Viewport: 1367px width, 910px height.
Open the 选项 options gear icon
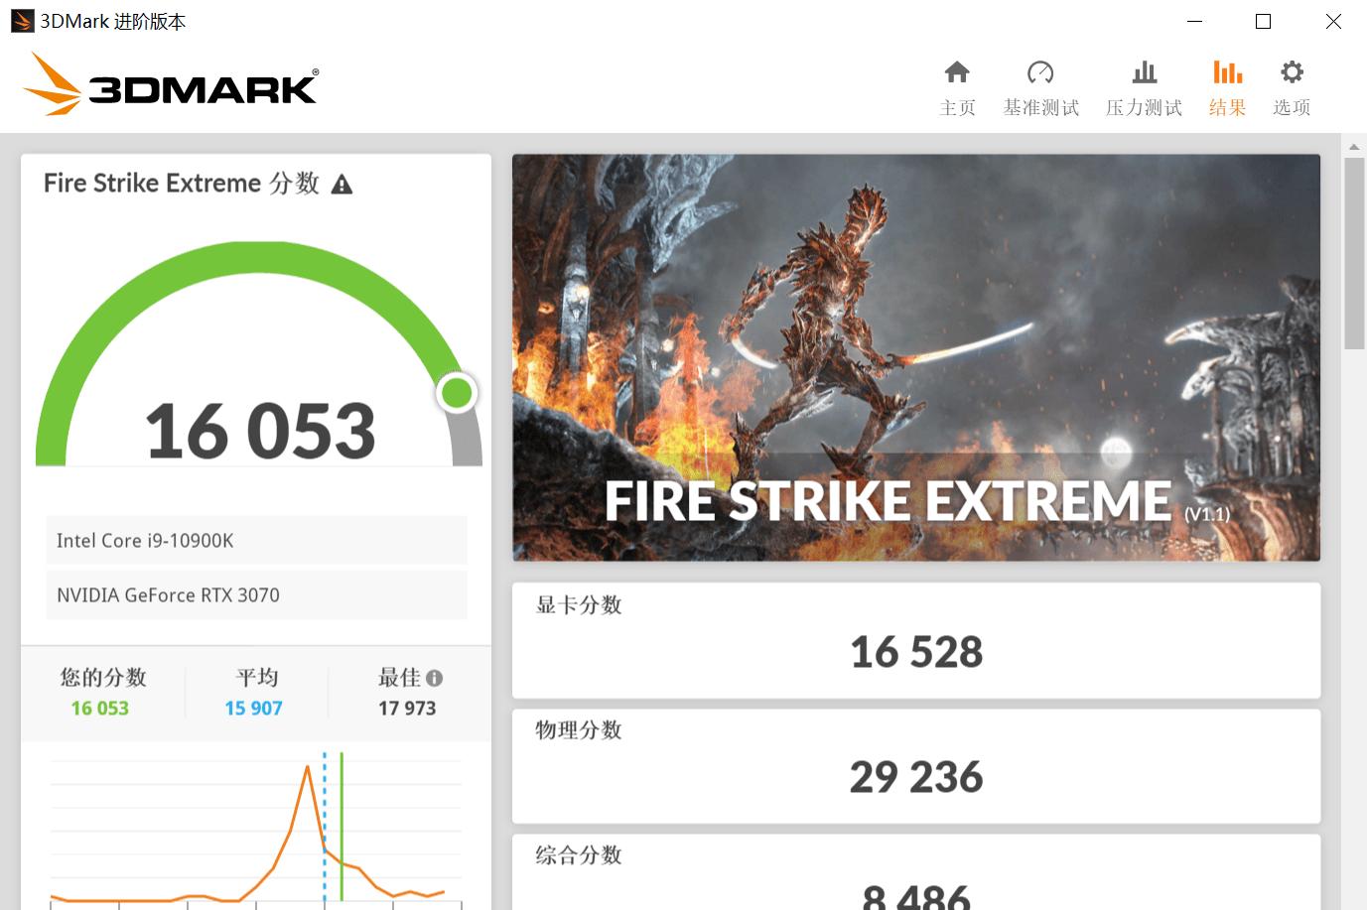(x=1292, y=72)
